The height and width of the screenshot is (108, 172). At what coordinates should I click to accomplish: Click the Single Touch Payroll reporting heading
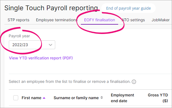click(51, 8)
